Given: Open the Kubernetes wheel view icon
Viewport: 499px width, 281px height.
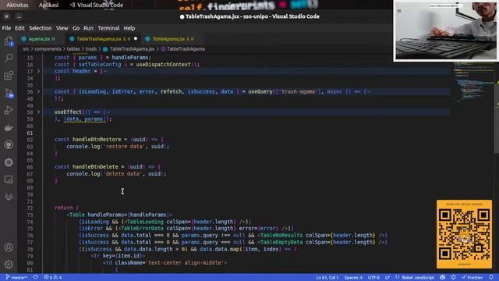Looking at the screenshot, I should click(9, 162).
